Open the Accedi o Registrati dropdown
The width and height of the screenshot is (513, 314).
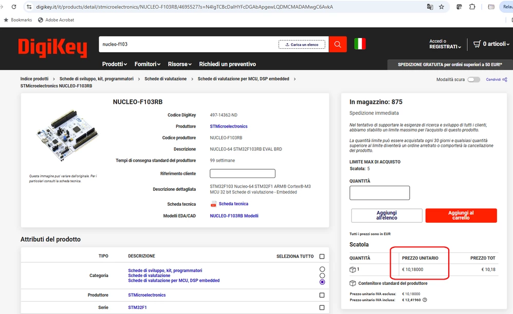tap(445, 44)
